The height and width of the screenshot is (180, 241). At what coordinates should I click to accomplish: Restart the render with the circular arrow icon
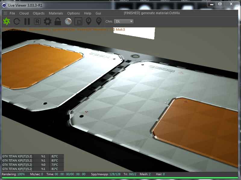[x=17, y=21]
